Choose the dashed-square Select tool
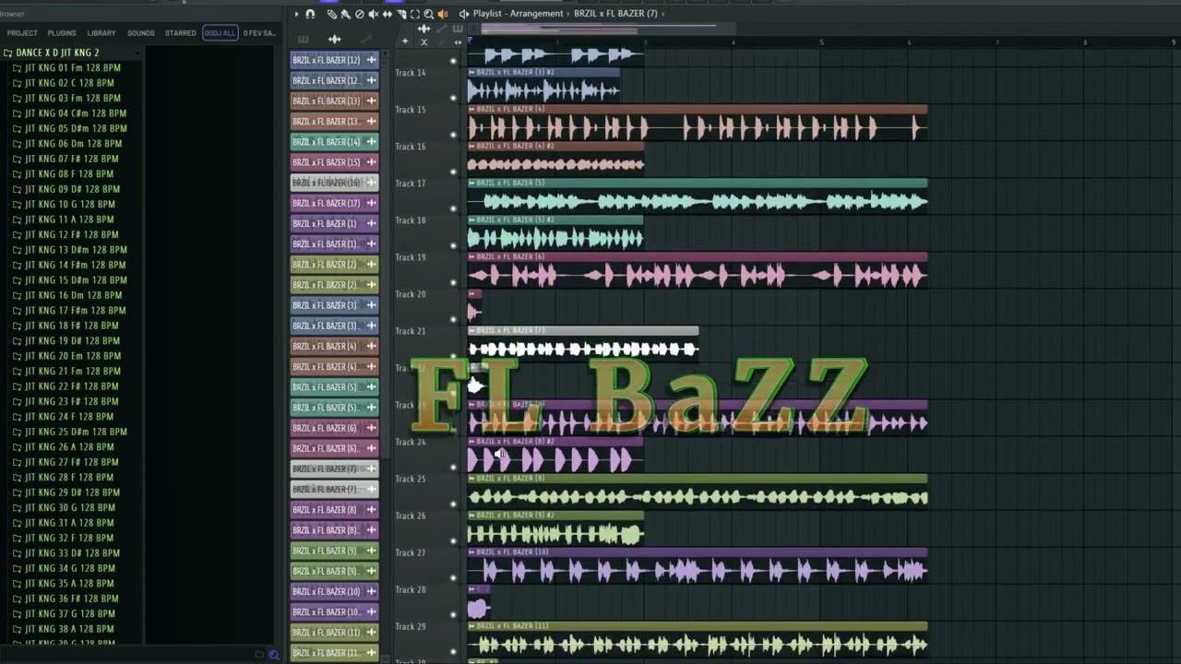The image size is (1181, 664). [x=415, y=14]
